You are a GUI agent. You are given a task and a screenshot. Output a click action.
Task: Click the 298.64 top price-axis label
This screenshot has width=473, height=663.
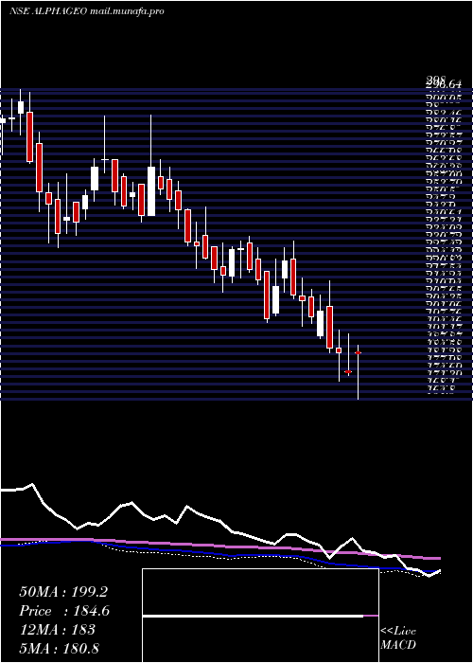click(443, 85)
